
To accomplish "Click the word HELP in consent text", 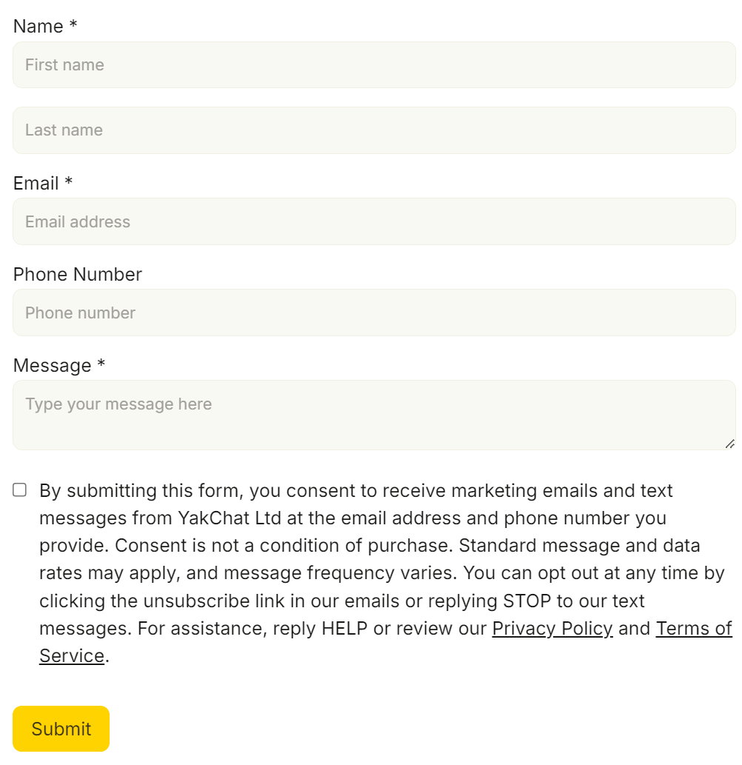I will tap(344, 629).
